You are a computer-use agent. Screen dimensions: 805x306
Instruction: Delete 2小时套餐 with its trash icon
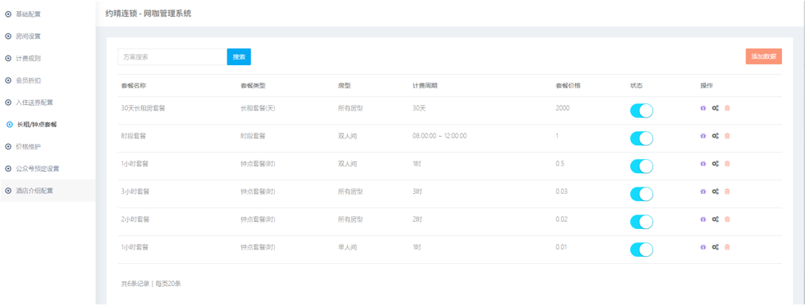click(727, 219)
